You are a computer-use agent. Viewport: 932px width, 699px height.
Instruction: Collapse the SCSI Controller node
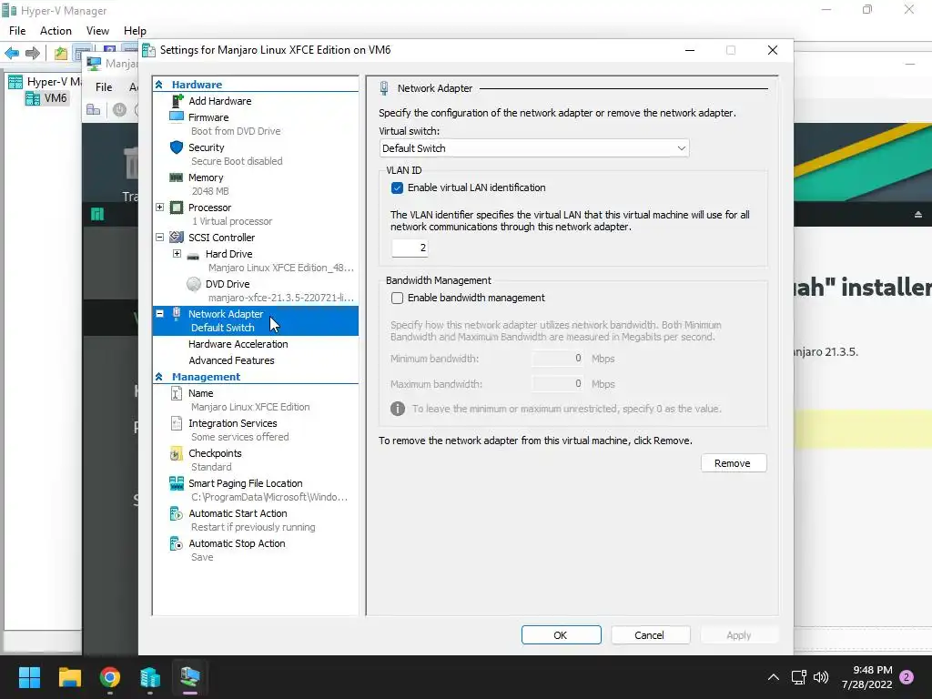[x=159, y=237]
